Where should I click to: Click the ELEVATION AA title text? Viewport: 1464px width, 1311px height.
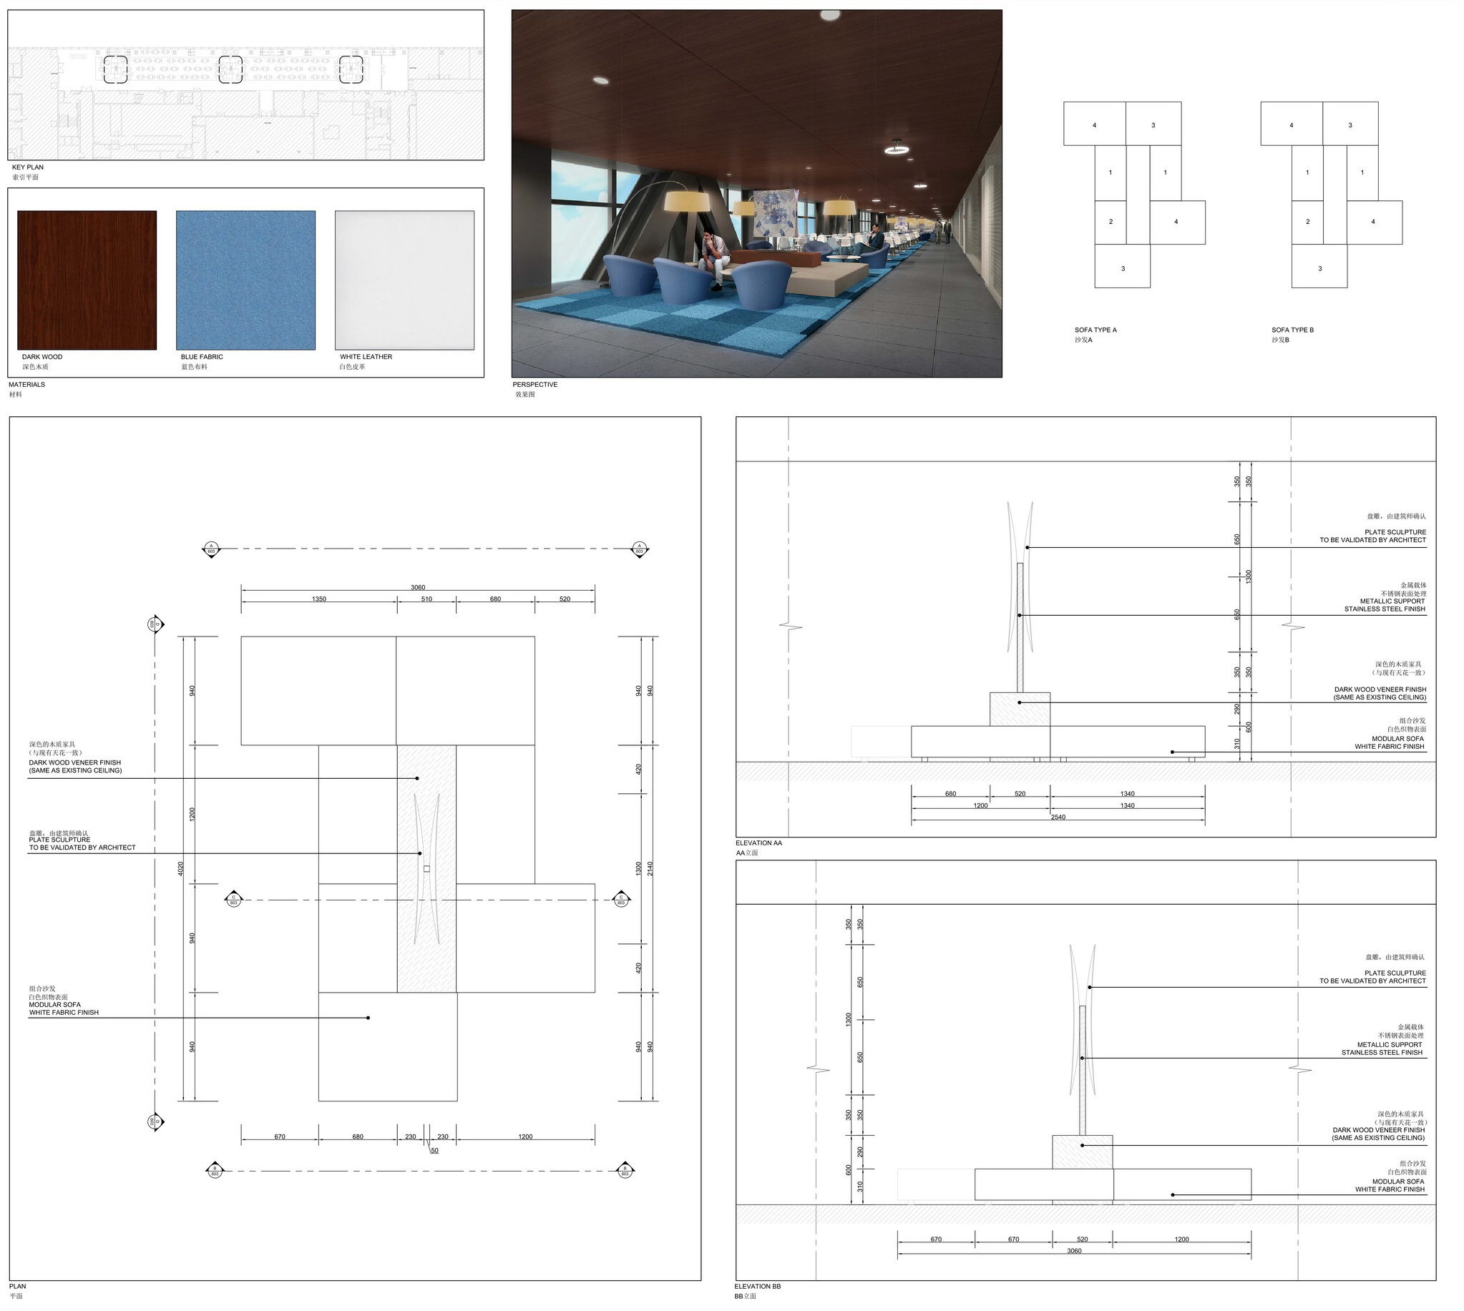tap(758, 843)
